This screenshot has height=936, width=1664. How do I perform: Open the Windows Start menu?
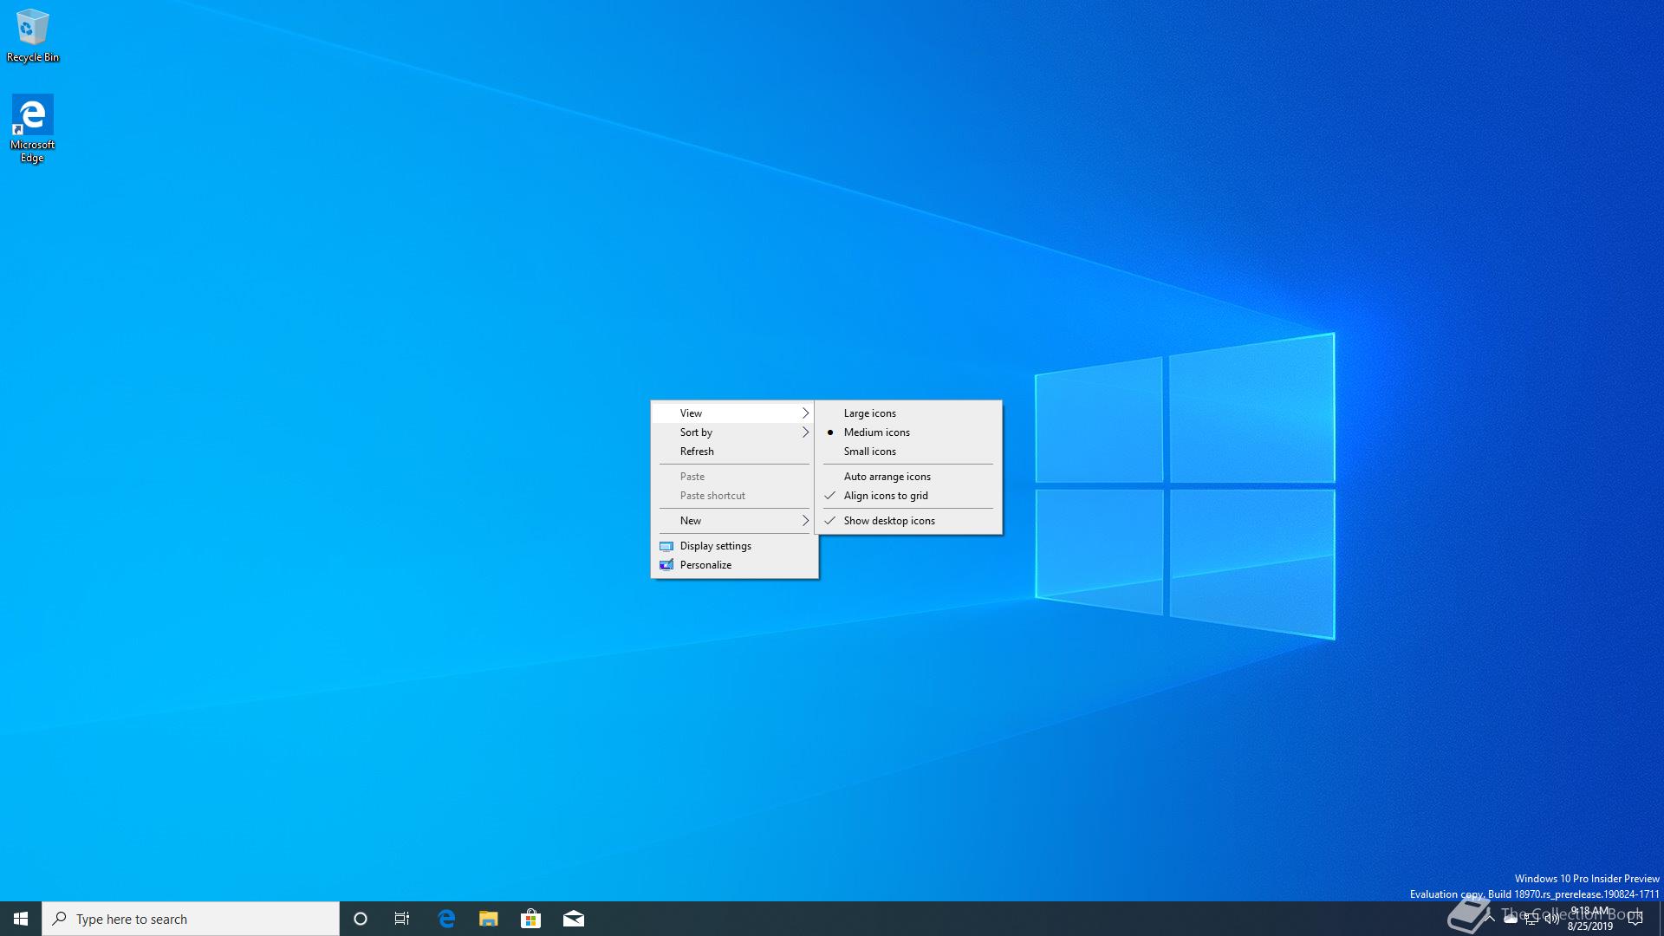coord(21,919)
